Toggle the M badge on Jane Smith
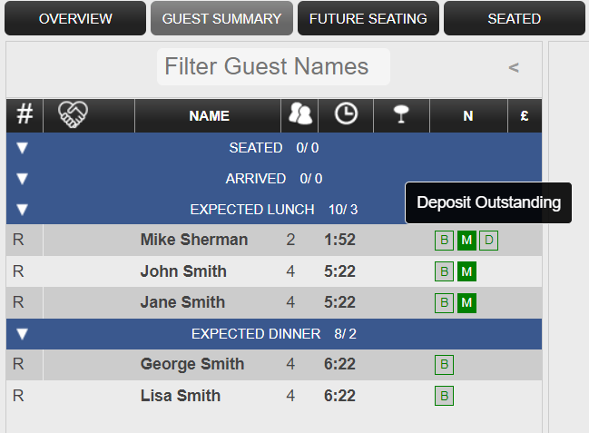This screenshot has width=589, height=433. pos(466,302)
